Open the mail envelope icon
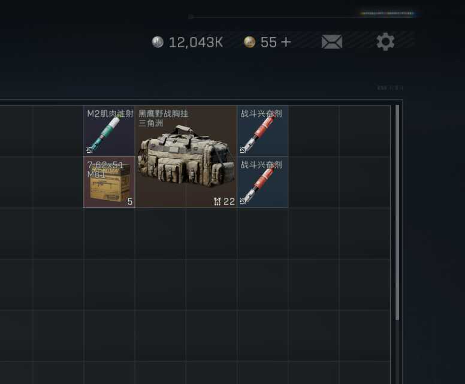 click(x=332, y=42)
